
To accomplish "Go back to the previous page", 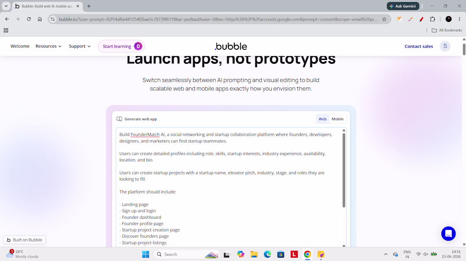I will click(7, 19).
